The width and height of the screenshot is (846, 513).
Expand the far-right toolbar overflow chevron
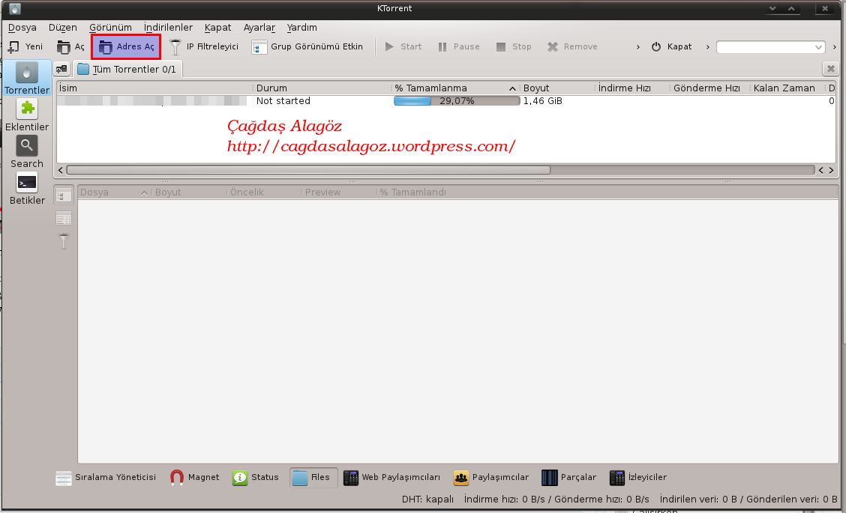(835, 47)
